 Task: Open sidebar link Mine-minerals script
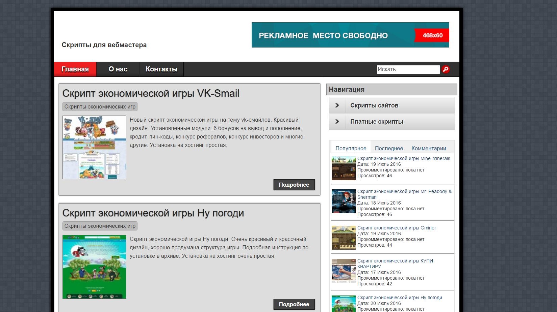coord(404,158)
